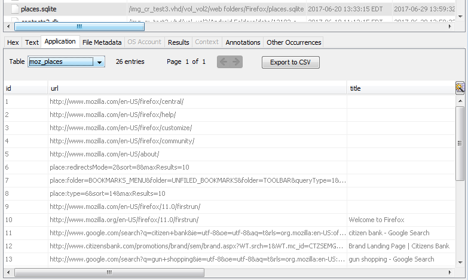Click the next page arrow
468x280 pixels.
click(x=236, y=62)
